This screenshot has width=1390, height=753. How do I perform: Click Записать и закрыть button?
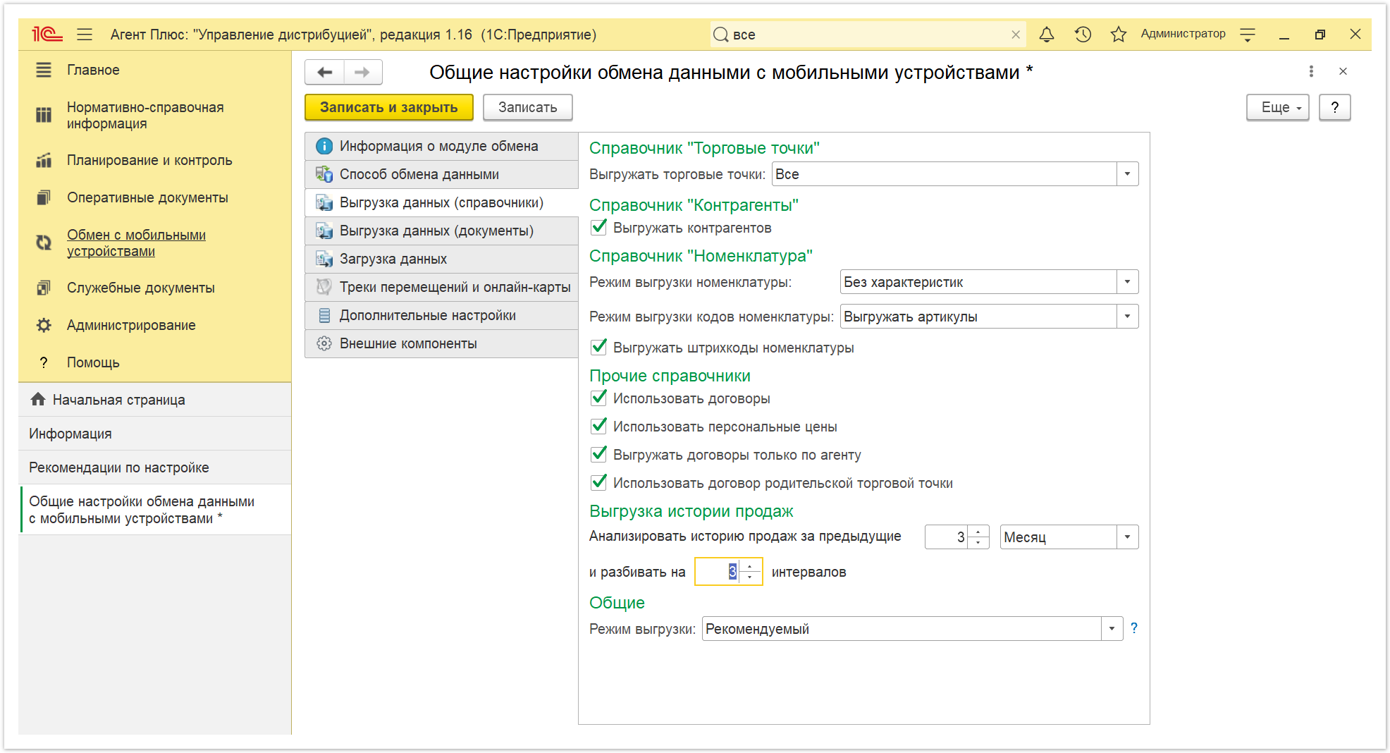click(389, 107)
